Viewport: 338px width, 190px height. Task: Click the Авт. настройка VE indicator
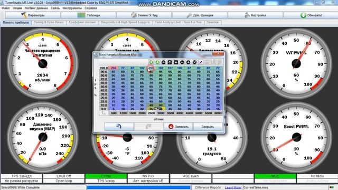[148, 180]
